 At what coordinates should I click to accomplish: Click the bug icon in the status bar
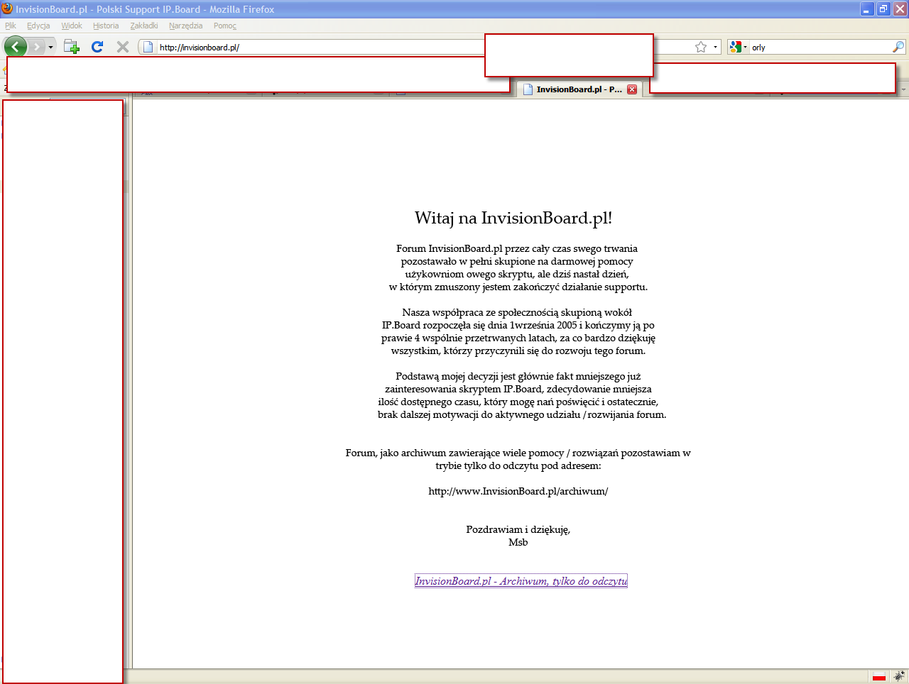pyautogui.click(x=899, y=676)
